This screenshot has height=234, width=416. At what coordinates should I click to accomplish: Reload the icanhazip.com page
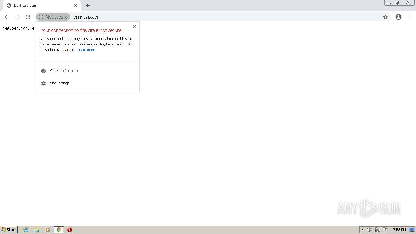click(28, 17)
